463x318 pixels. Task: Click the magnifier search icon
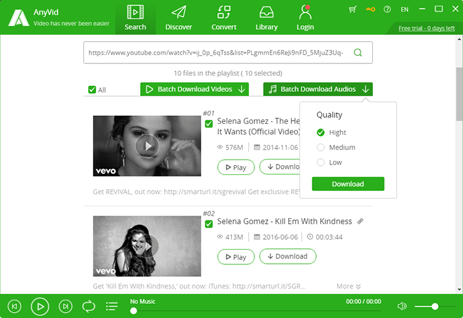click(357, 53)
